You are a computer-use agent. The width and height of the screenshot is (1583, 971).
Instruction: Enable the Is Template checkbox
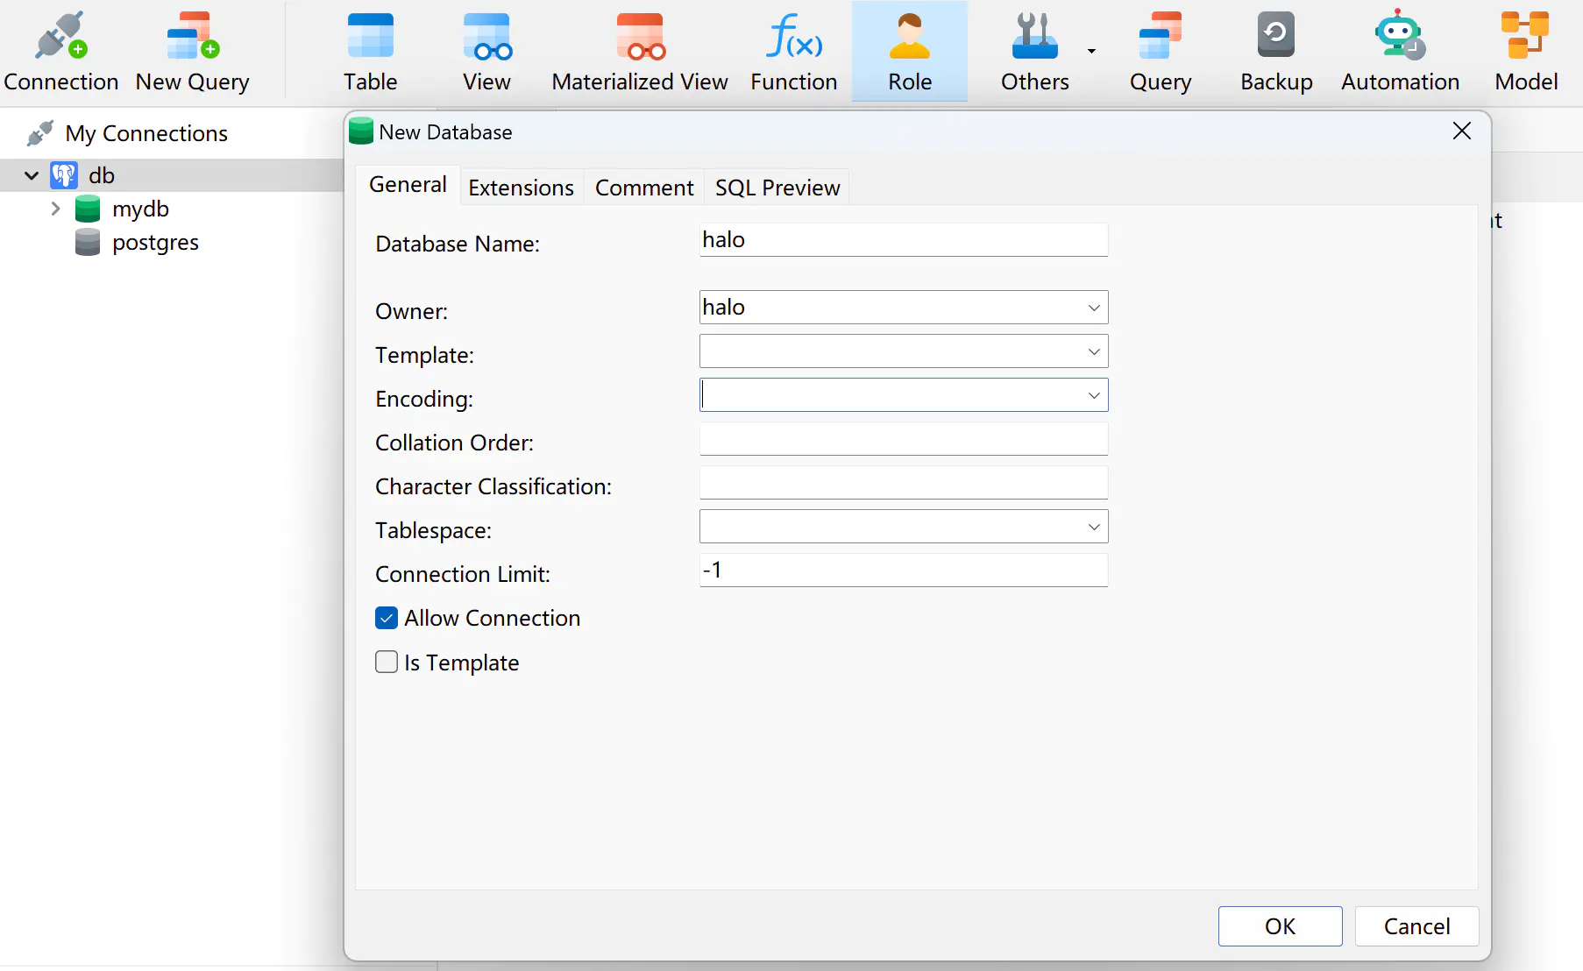(x=387, y=662)
